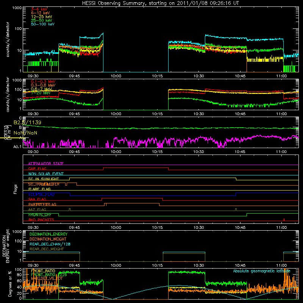Click the Flags axis title
The image size is (303, 303).
[x=16, y=189]
